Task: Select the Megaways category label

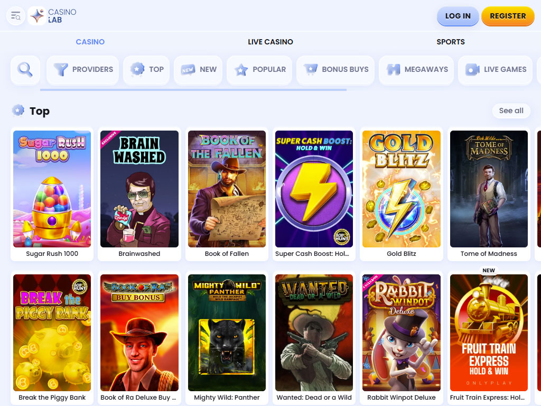Action: click(x=426, y=69)
